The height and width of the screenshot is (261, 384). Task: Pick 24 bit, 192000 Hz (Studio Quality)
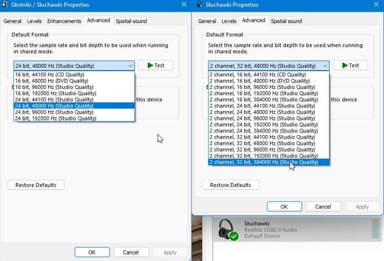pyautogui.click(x=74, y=118)
